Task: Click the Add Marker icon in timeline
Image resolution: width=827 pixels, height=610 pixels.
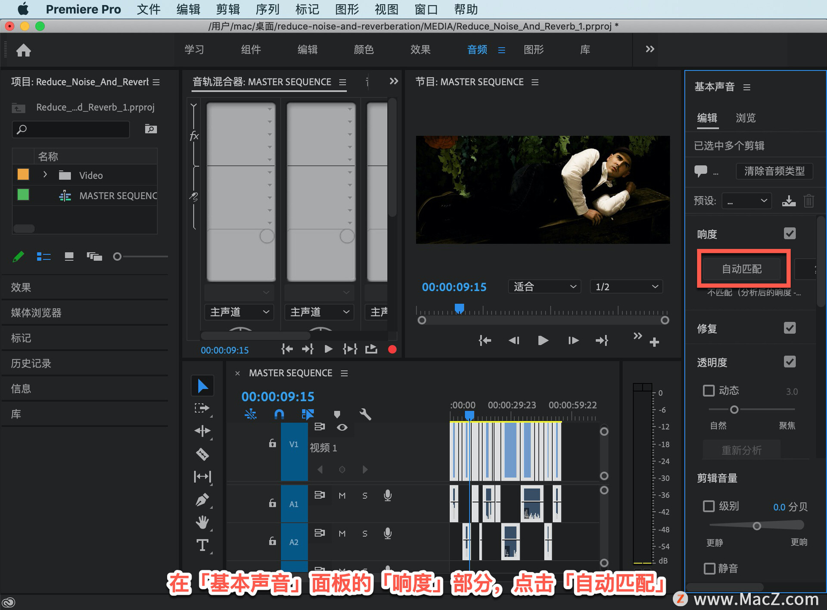Action: click(x=337, y=414)
